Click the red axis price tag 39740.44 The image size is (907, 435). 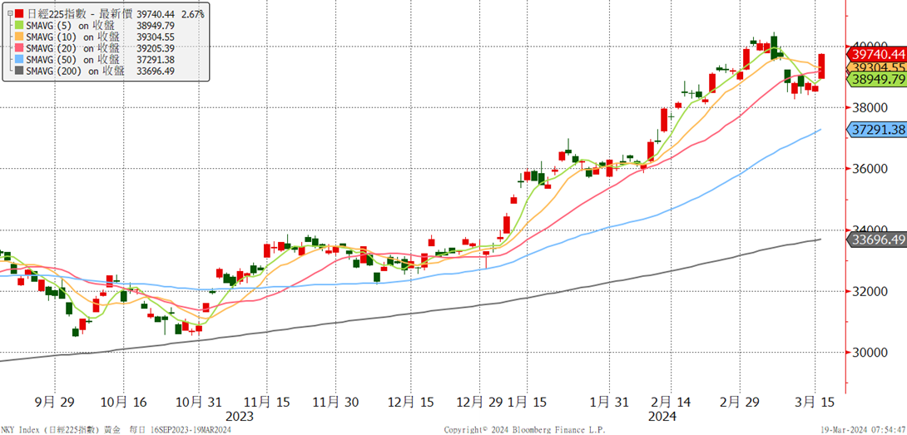pos(879,54)
